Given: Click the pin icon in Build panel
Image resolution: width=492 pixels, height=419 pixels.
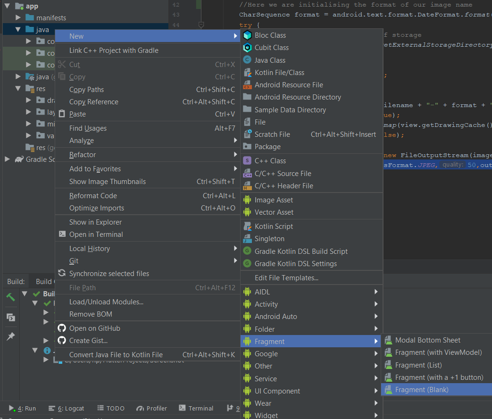Looking at the screenshot, I should tap(10, 336).
